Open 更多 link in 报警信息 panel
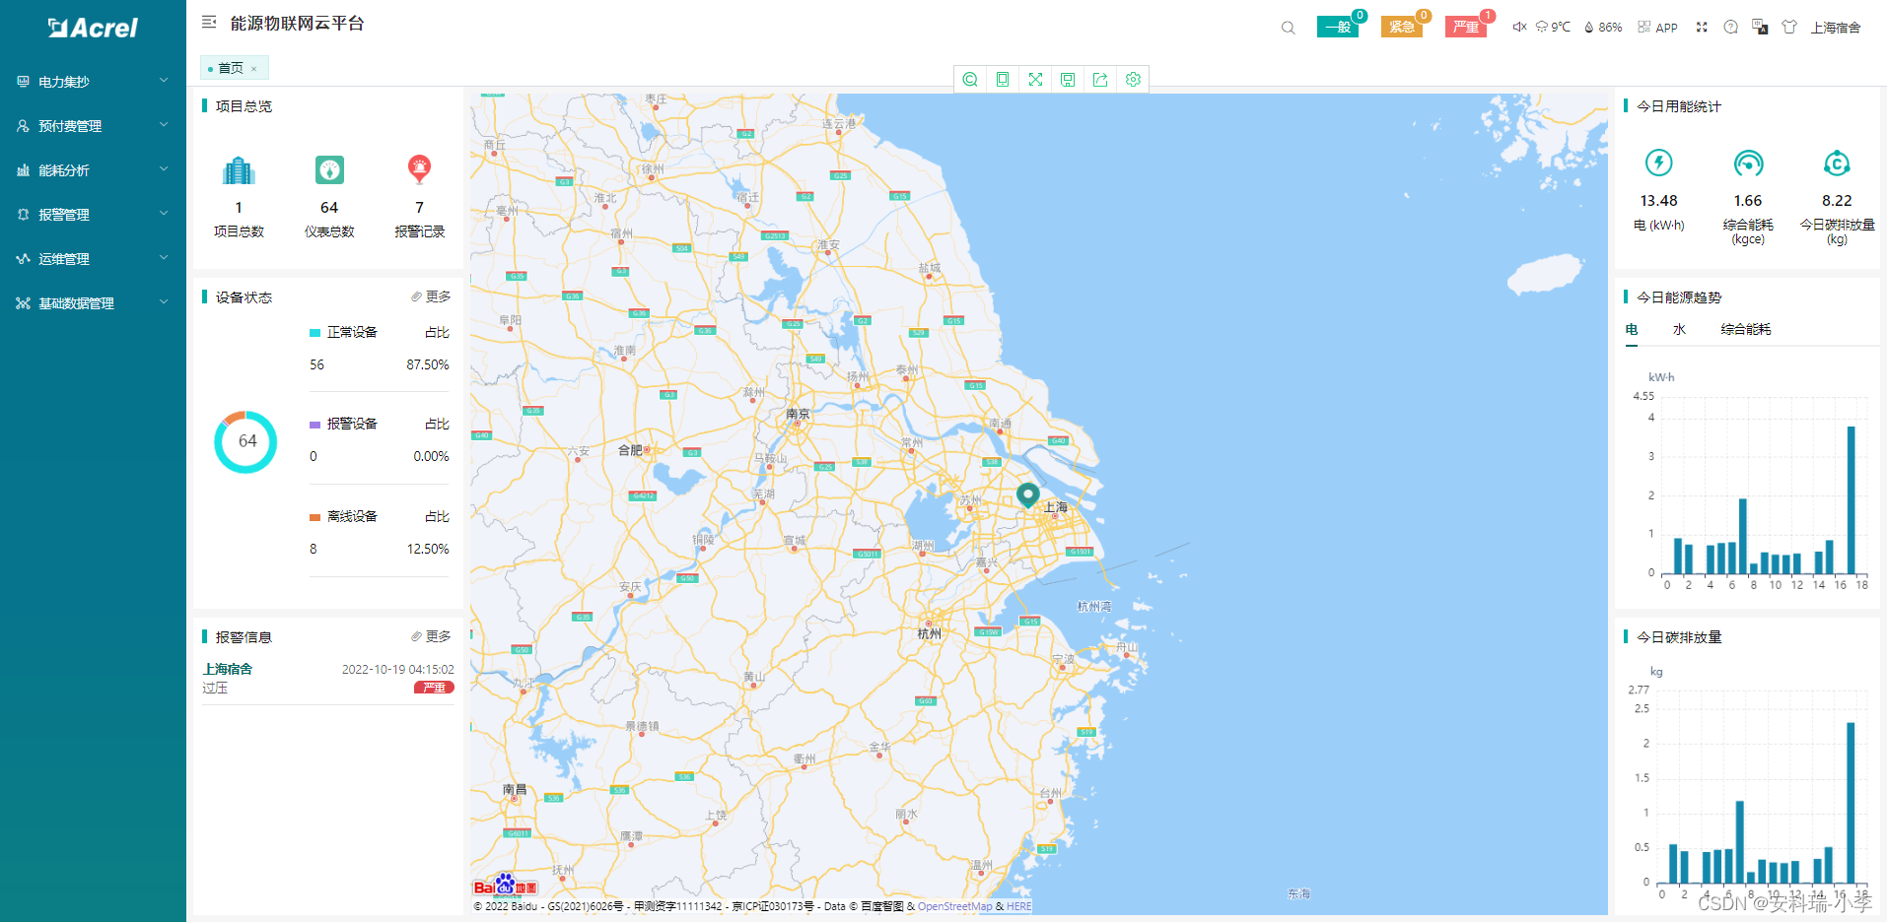Image resolution: width=1887 pixels, height=922 pixels. coord(431,636)
